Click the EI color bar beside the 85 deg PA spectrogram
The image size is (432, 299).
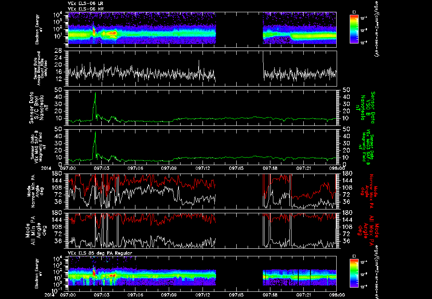[x=354, y=273]
